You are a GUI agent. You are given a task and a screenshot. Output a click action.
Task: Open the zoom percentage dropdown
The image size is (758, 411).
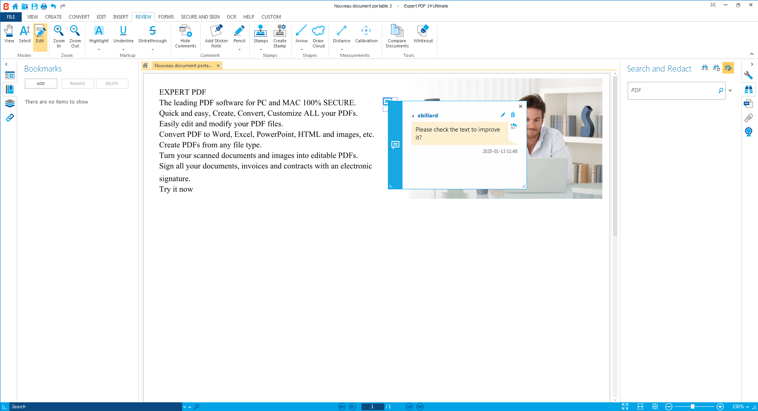click(x=747, y=407)
